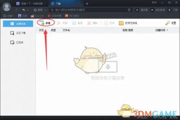Click the 状态 column header
This screenshot has height=120, width=180.
tap(41, 30)
